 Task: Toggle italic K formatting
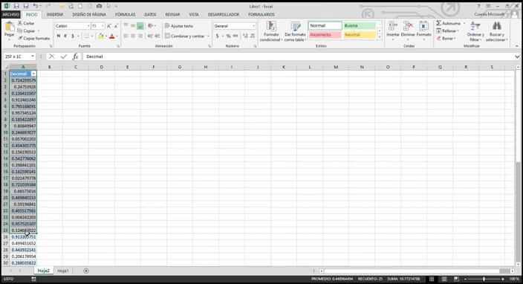coord(65,36)
